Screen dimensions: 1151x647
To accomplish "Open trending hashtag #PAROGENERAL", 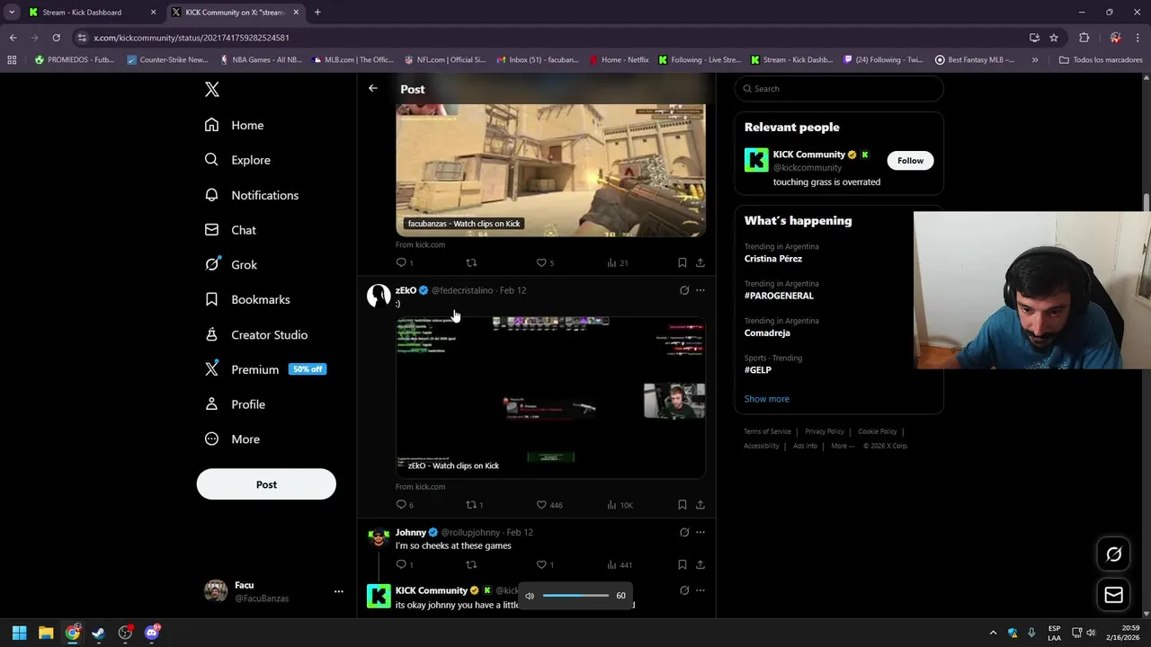I will (779, 296).
